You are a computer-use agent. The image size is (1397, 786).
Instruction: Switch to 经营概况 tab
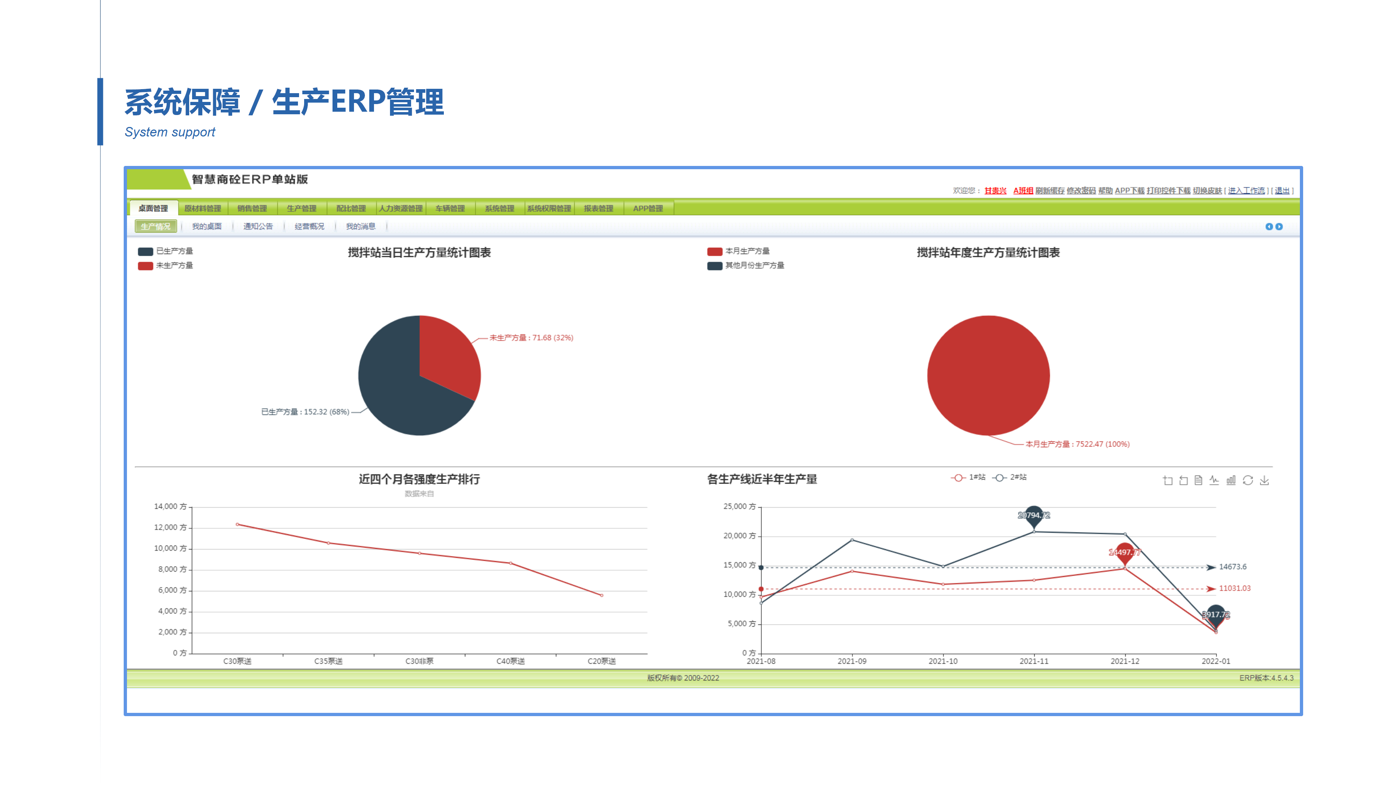point(310,227)
